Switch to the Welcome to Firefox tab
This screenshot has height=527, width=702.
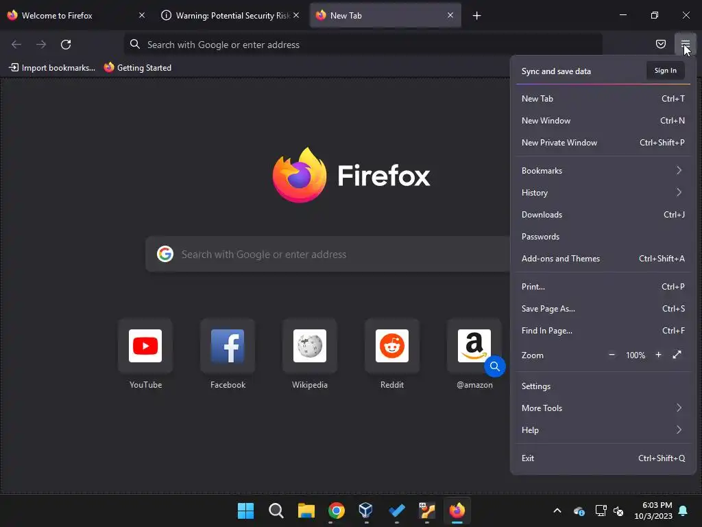(x=77, y=15)
